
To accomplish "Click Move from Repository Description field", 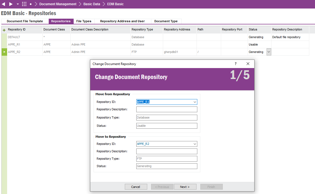I will 167,109.
